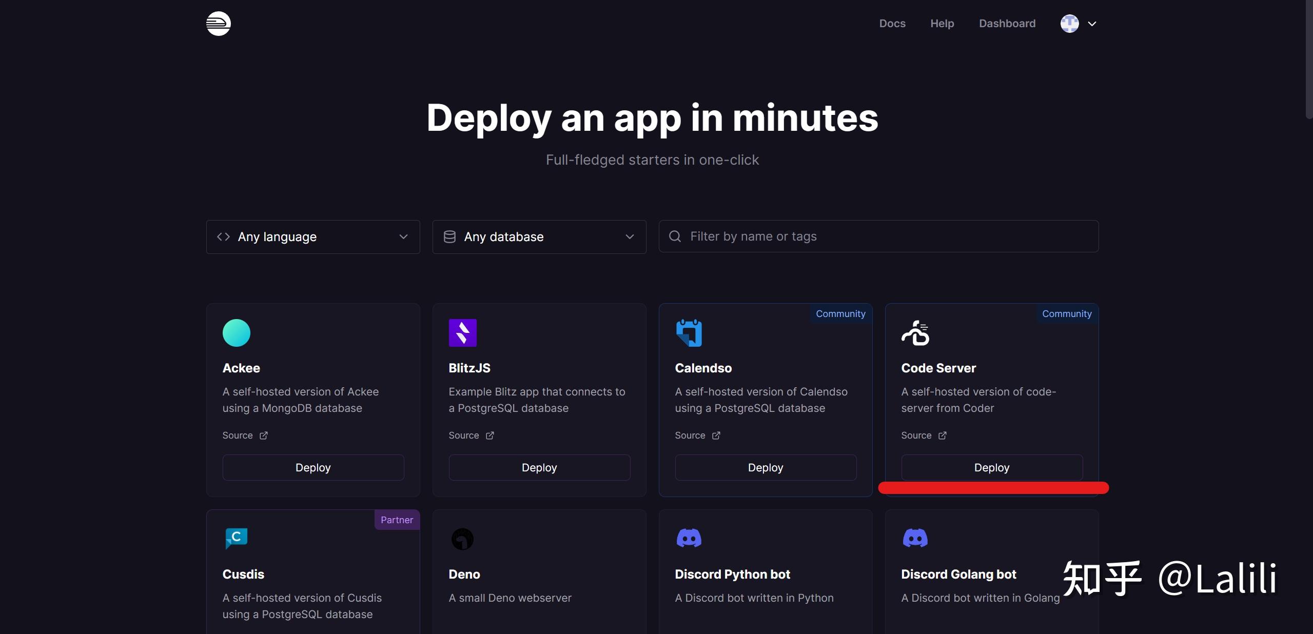1313x634 pixels.
Task: Click the Calendso calendar icon
Action: tap(689, 333)
